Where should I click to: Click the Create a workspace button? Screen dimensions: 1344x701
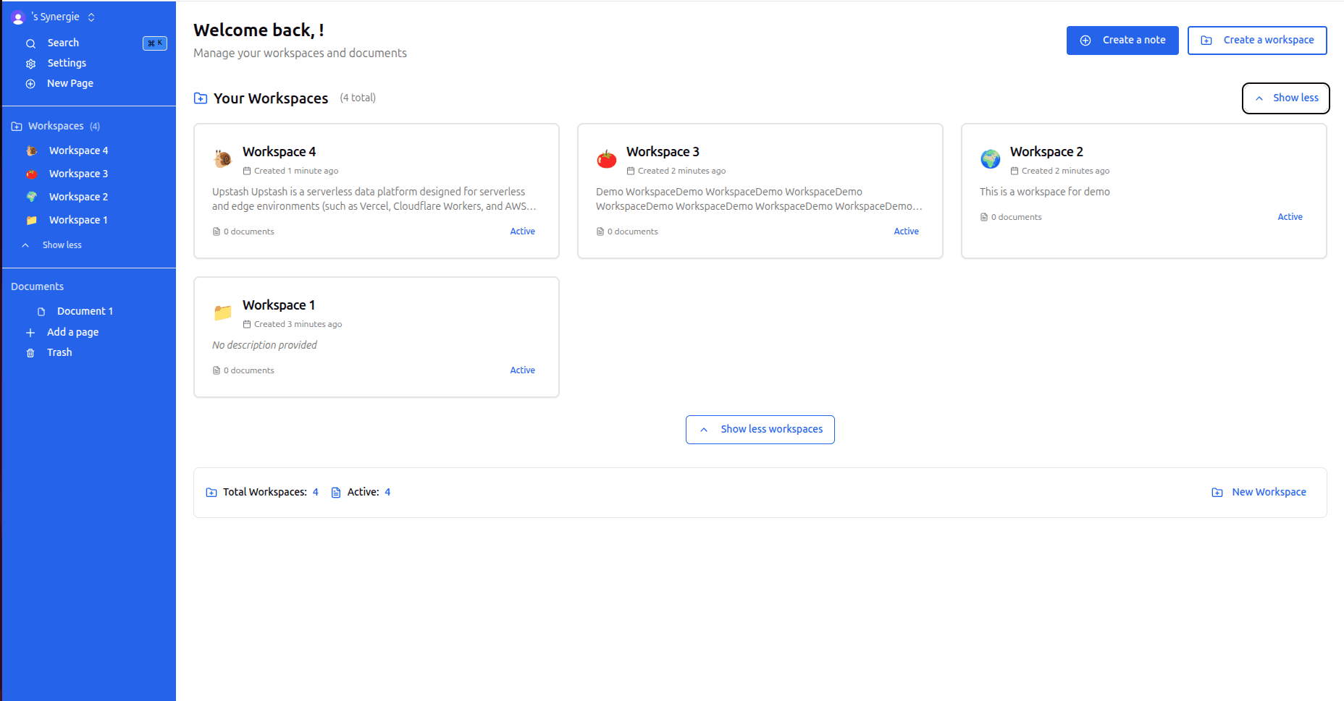click(1256, 41)
